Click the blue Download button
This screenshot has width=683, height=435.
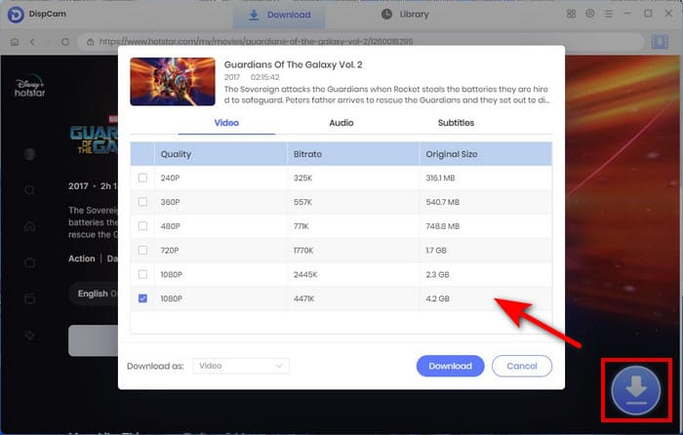(x=451, y=366)
